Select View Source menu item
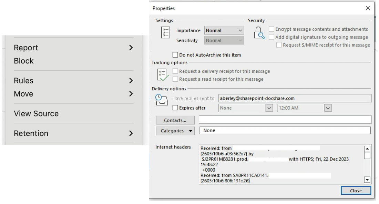The height and width of the screenshot is (204, 379). [x=73, y=114]
